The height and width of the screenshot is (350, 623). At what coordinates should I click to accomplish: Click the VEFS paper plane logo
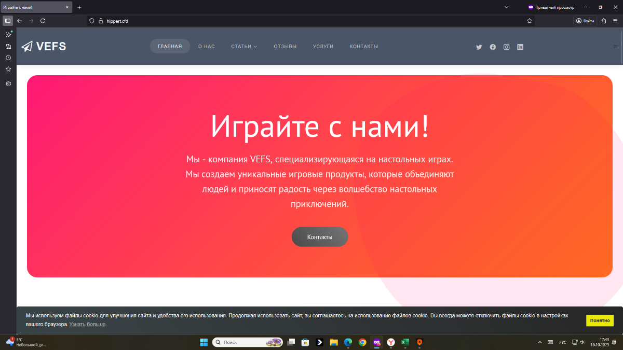tap(44, 46)
